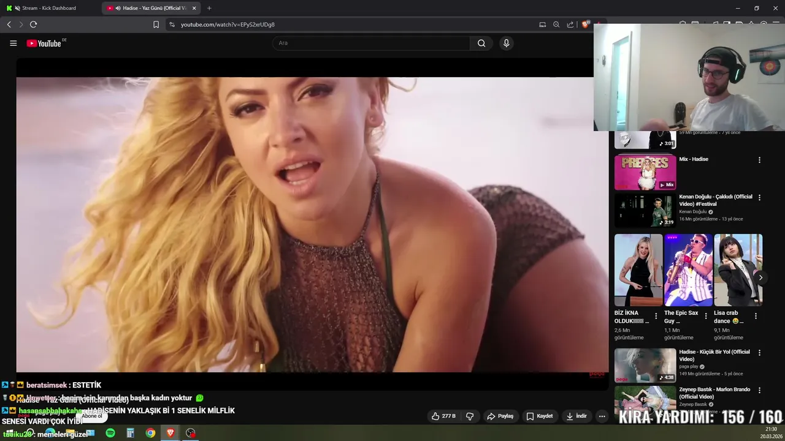The width and height of the screenshot is (785, 441).
Task: Focus the 'Ara' YouTube search field
Action: click(x=372, y=43)
